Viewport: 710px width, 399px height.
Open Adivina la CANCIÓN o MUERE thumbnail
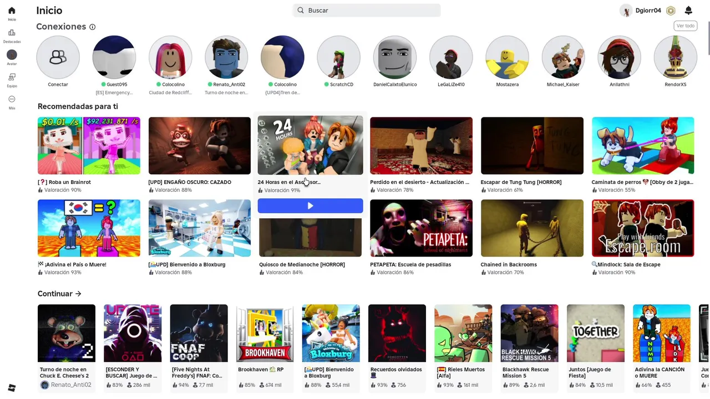[x=662, y=333]
